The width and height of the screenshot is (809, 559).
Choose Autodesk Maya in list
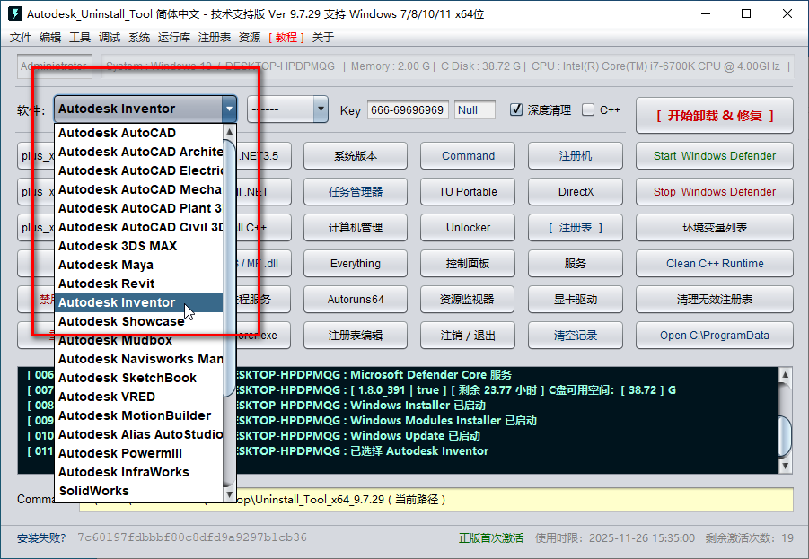138,265
